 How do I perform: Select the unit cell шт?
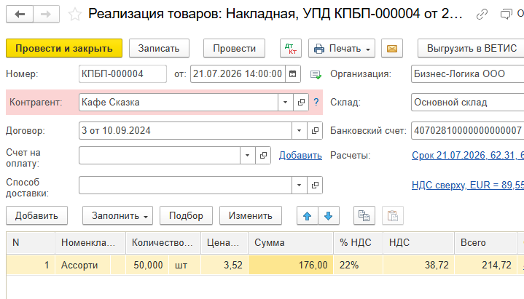(185, 265)
